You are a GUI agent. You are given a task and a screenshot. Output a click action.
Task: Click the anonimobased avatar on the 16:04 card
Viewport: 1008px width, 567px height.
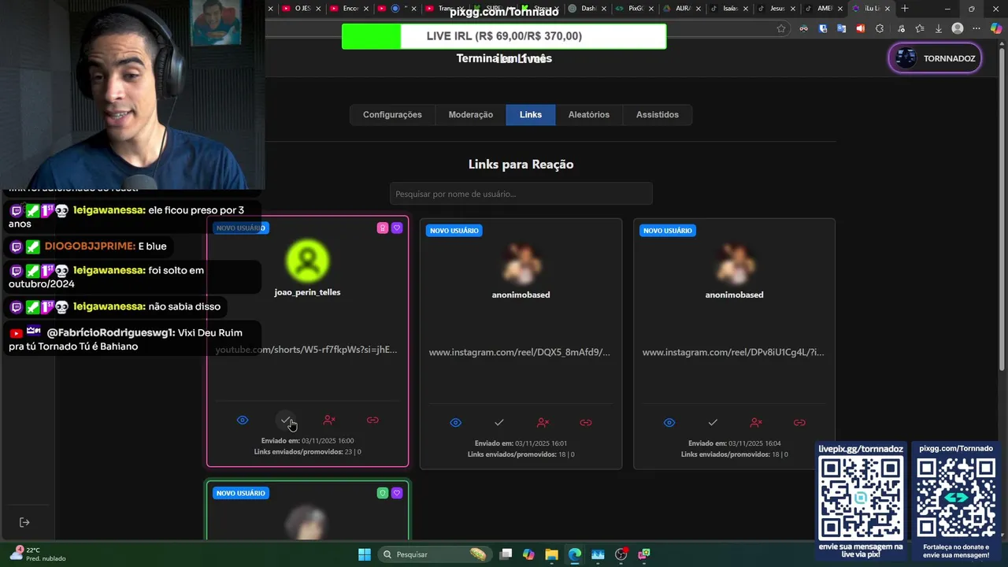click(734, 264)
